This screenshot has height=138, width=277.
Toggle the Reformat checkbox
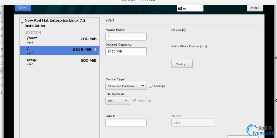coord(134,100)
